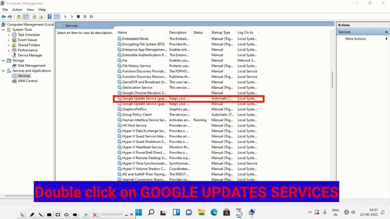Click the red X annotation clear icon
Viewport: 390px width, 219px height.
coord(95,215)
